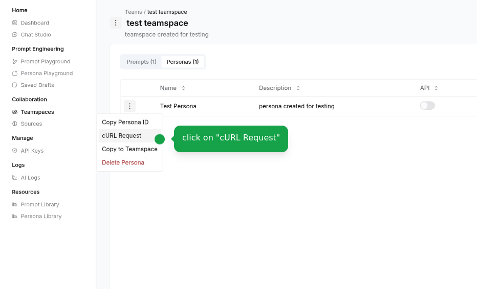This screenshot has width=477, height=289.
Task: Choose Copy Persona ID from the menu
Action: (129, 123)
